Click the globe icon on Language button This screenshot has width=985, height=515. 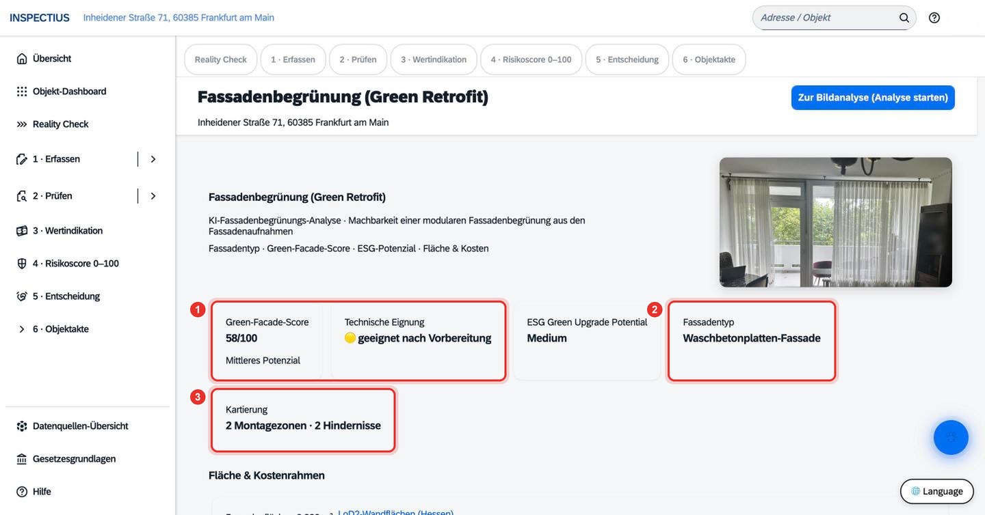[916, 491]
